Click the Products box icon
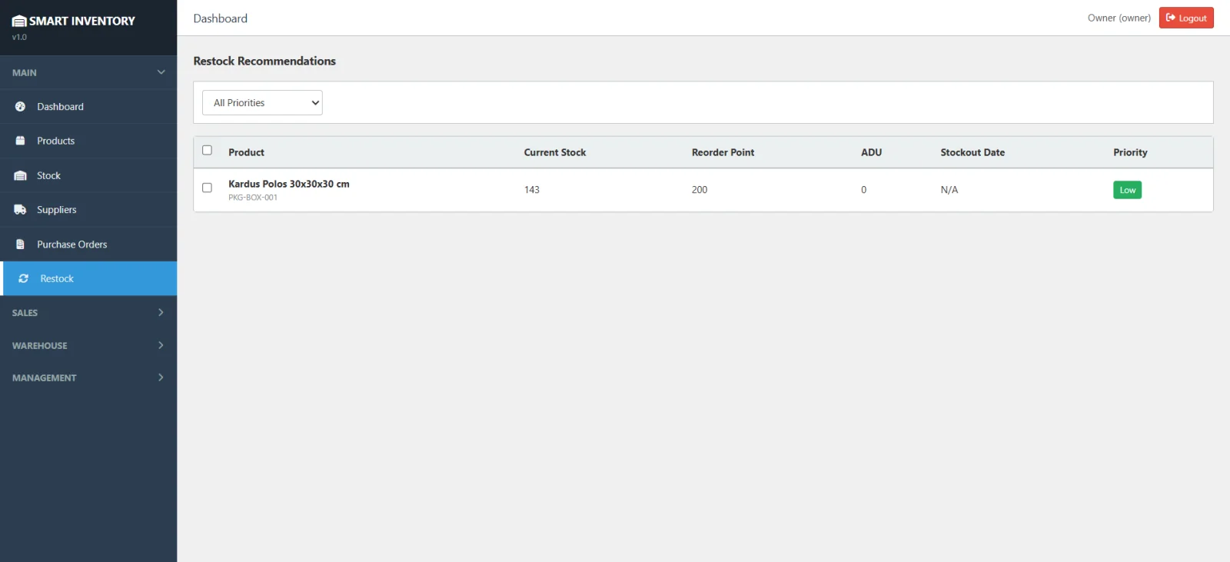 (21, 141)
